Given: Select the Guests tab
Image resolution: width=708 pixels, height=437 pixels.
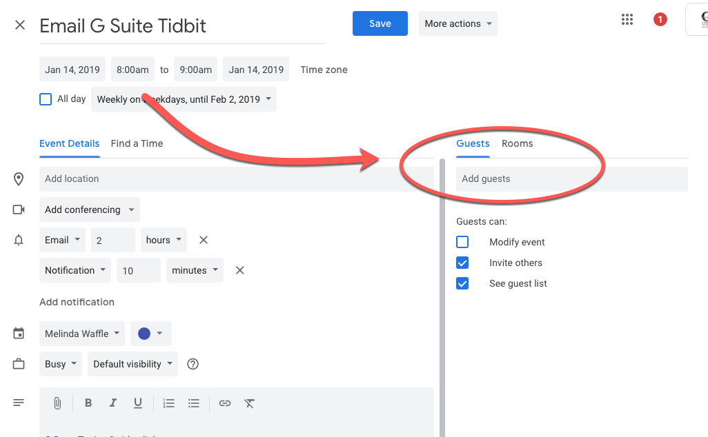Looking at the screenshot, I should [x=473, y=143].
